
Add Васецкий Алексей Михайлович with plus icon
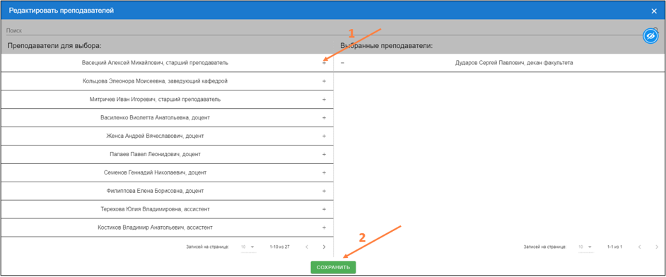[324, 63]
